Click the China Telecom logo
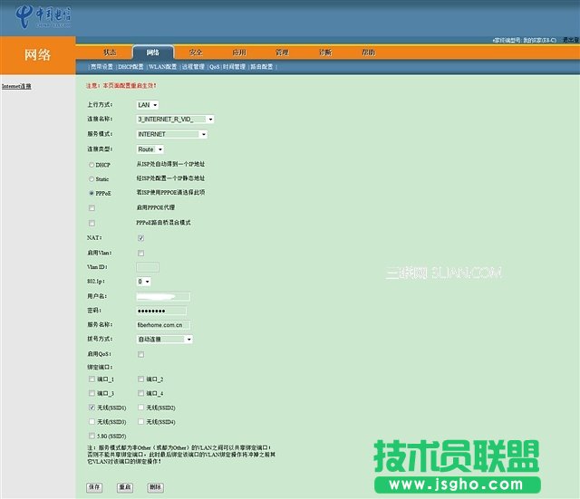Screen dimensions: 580x499 [44, 18]
